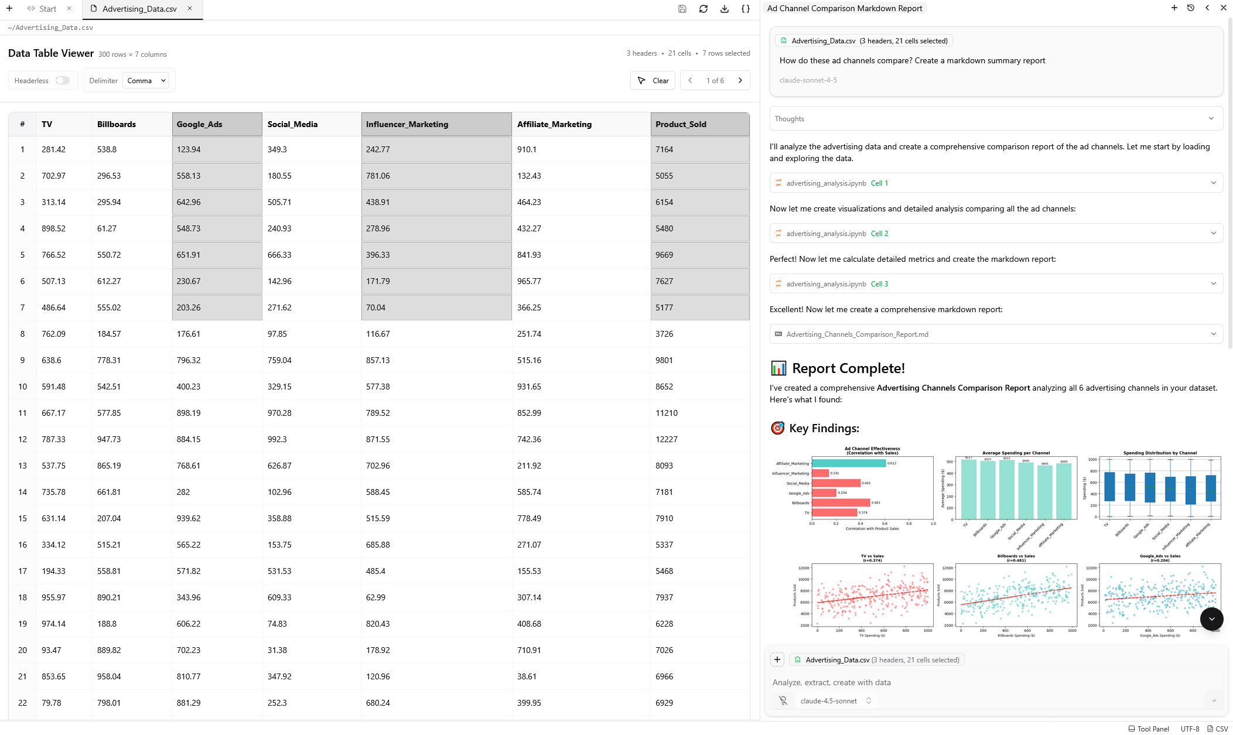Click the curly braces icon in the toolbar
The width and height of the screenshot is (1233, 735).
(x=746, y=9)
